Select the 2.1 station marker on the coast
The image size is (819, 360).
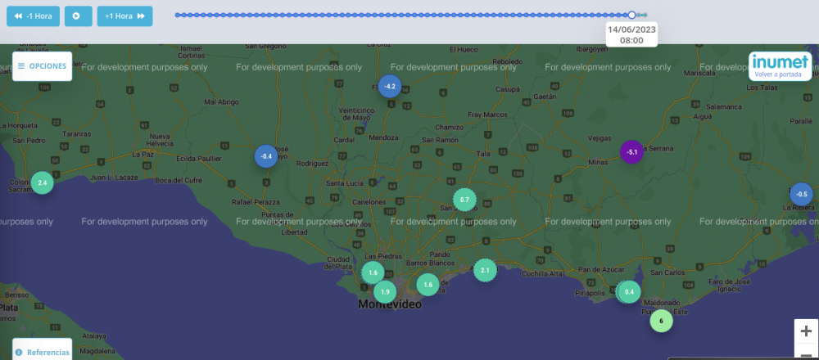pos(485,270)
